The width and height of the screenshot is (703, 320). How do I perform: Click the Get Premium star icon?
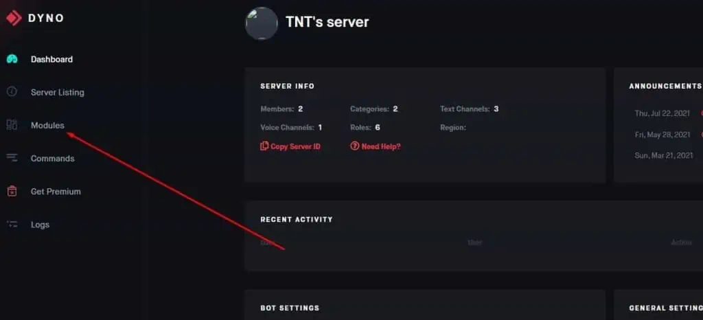point(12,192)
